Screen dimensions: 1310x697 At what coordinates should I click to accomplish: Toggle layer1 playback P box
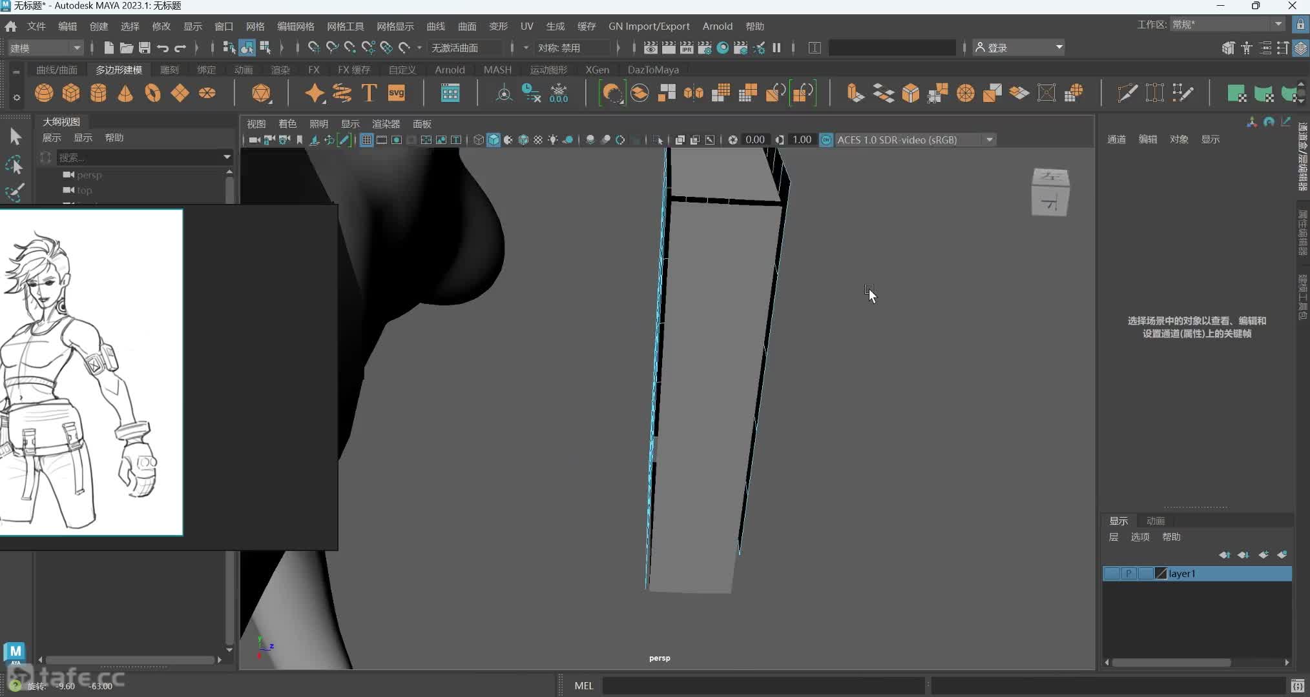point(1128,573)
